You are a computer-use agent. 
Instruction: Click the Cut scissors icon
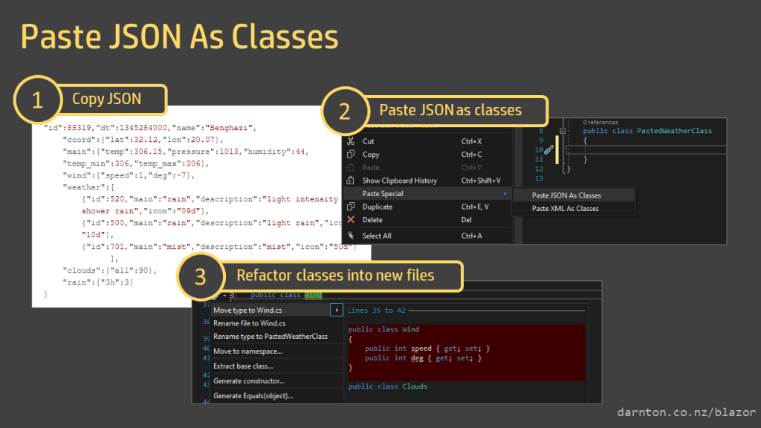[351, 141]
